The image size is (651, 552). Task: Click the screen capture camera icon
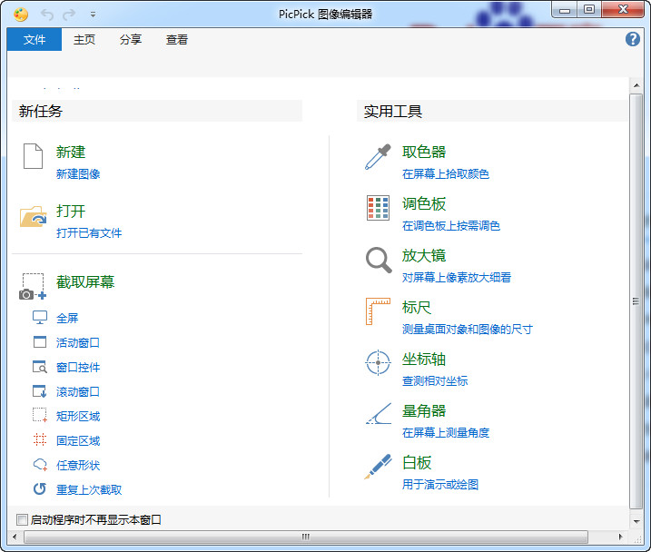(33, 286)
